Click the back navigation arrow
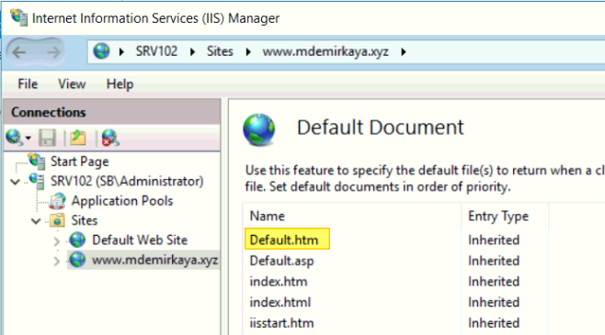This screenshot has width=605, height=335. click(x=19, y=51)
